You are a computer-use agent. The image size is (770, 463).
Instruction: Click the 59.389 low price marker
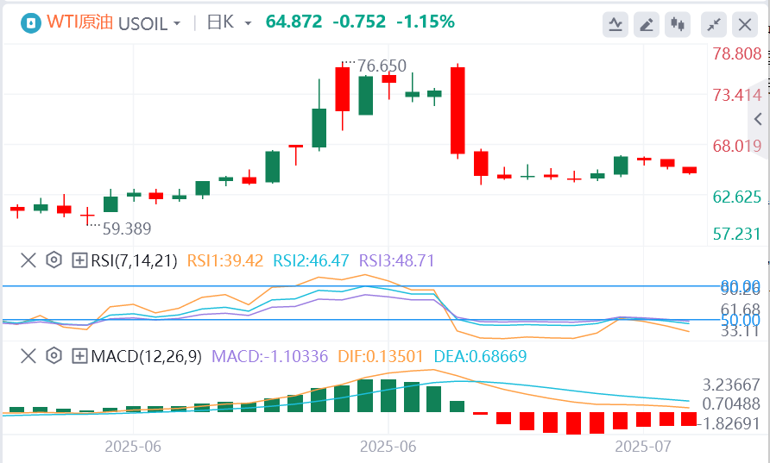pos(126,228)
